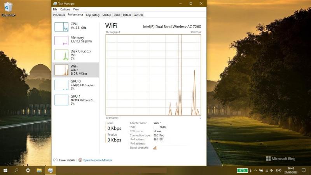The height and width of the screenshot is (175, 311).
Task: Click the WiFi throughput graph area
Action: coord(153,75)
